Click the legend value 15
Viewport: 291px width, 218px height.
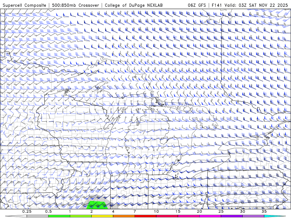click(178, 211)
